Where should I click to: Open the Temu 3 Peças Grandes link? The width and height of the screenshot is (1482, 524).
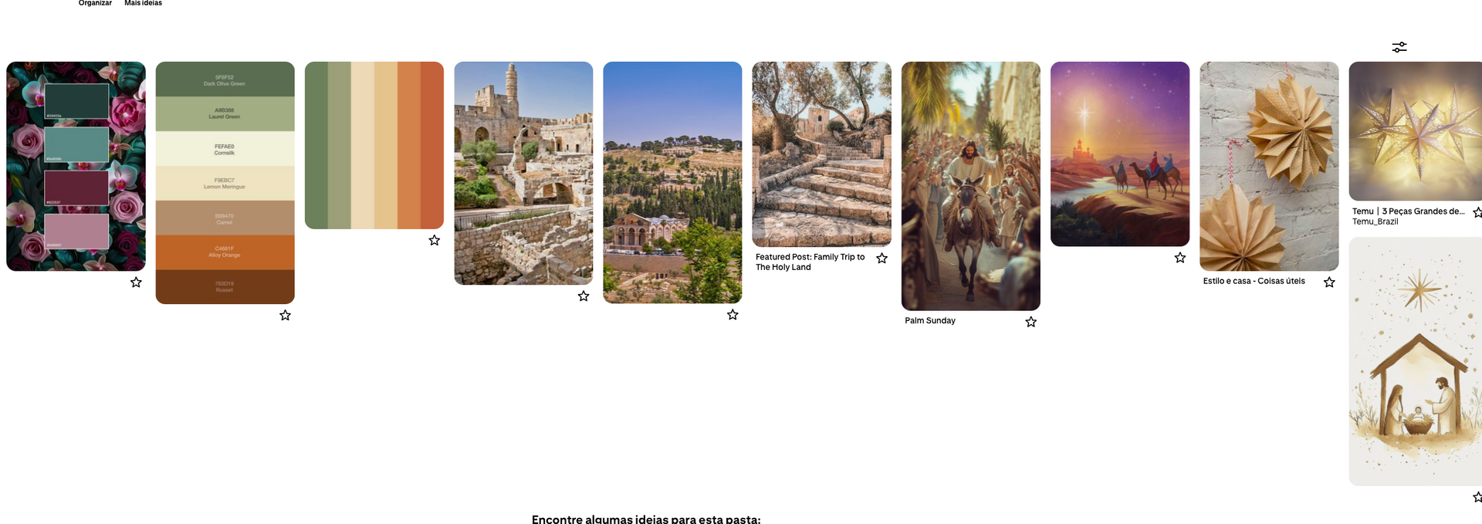(1408, 211)
